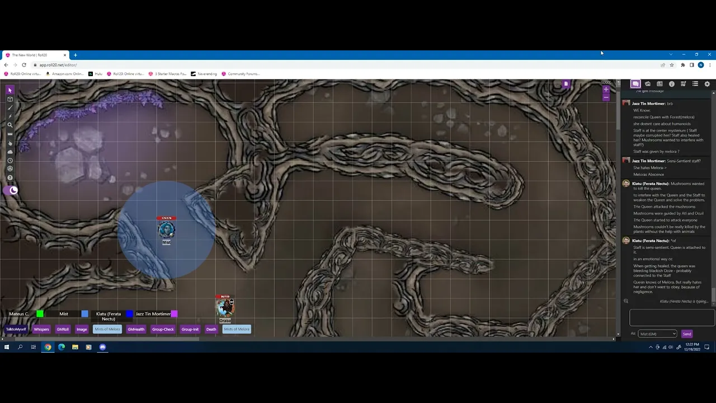Open the page toolbar purple button

(x=566, y=84)
